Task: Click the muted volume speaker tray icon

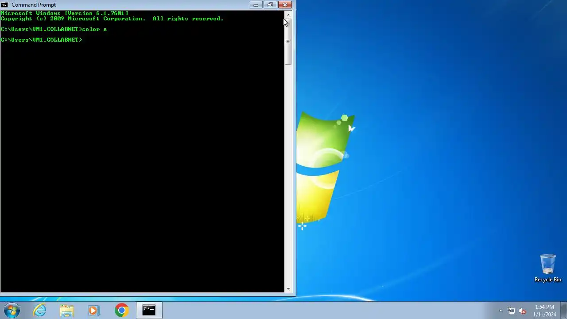Action: 522,311
